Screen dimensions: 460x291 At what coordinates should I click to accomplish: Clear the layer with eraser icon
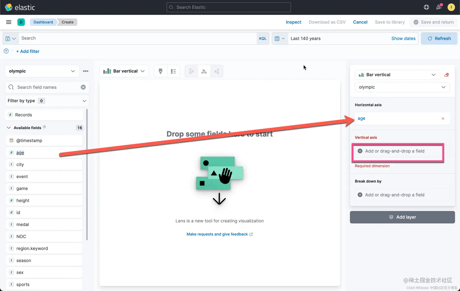click(x=447, y=75)
